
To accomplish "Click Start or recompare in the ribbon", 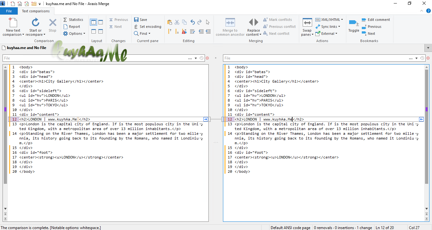I will (35, 27).
